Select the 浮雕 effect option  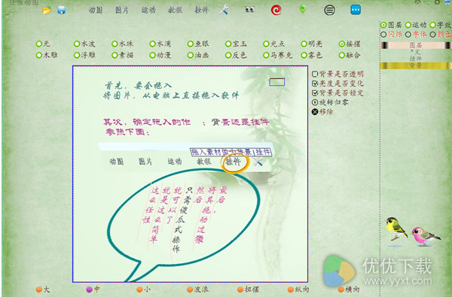[x=84, y=55]
